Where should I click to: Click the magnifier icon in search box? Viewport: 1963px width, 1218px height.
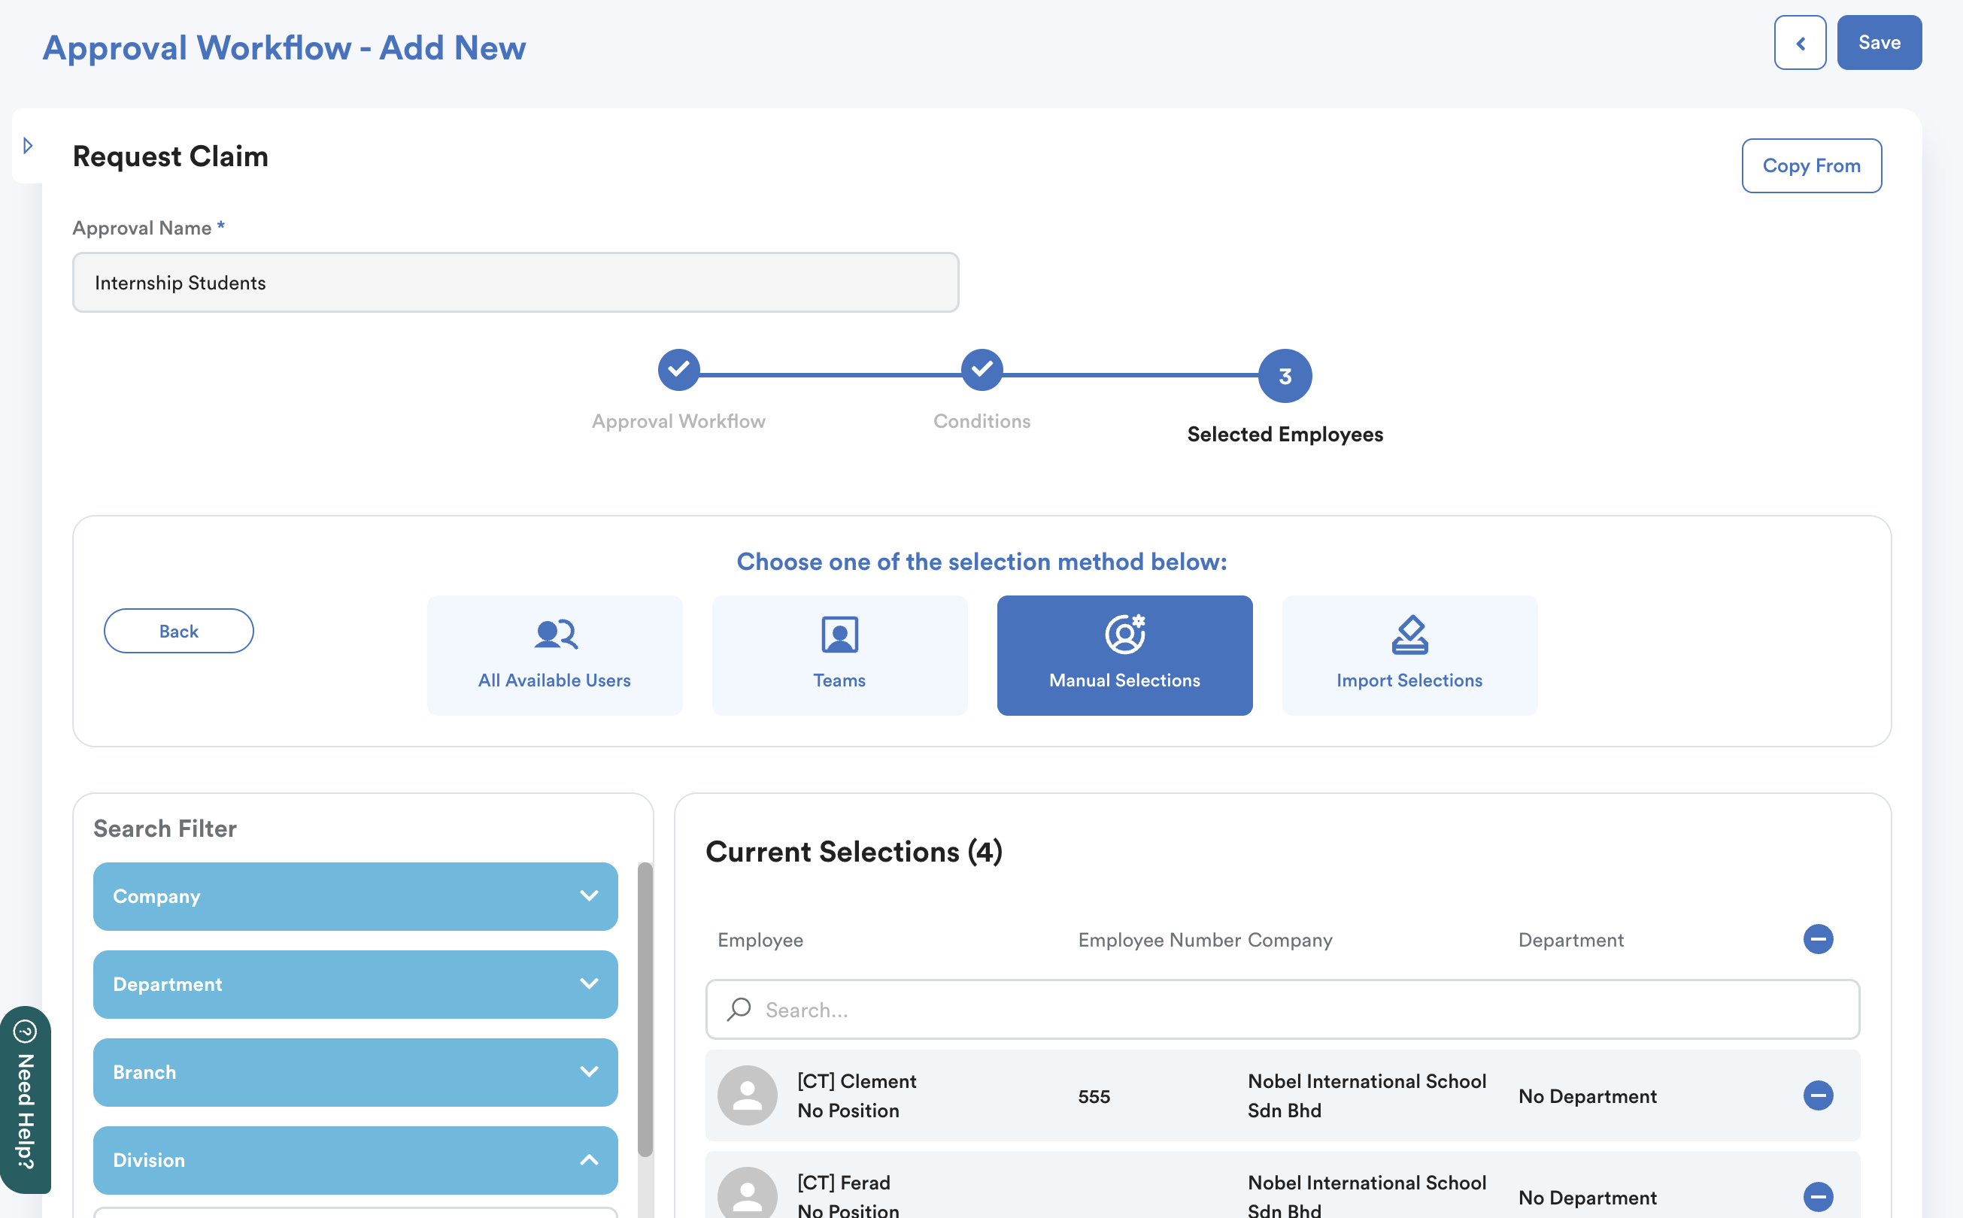point(739,1009)
